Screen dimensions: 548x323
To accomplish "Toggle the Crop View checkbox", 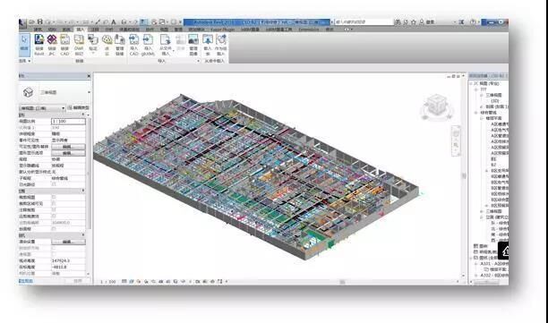I will pos(54,198).
